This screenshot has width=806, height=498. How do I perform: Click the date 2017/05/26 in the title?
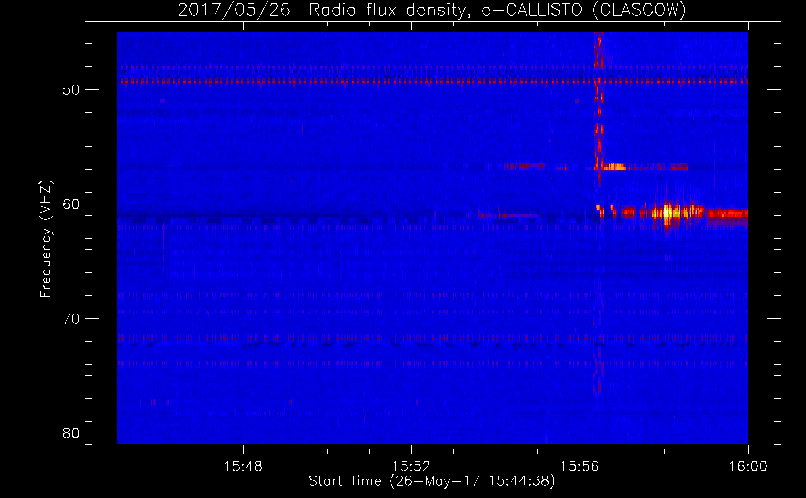click(234, 10)
